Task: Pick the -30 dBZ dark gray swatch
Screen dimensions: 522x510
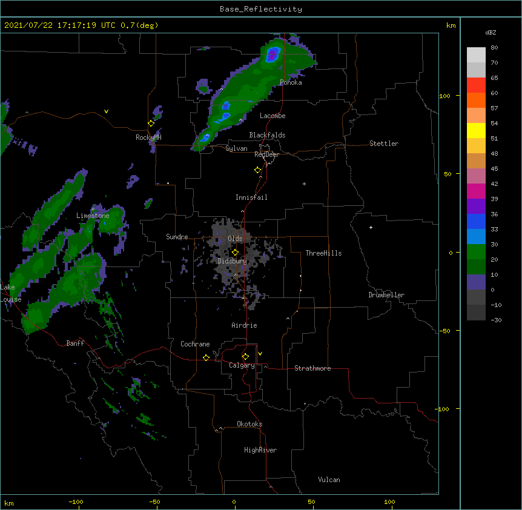Action: [x=476, y=313]
